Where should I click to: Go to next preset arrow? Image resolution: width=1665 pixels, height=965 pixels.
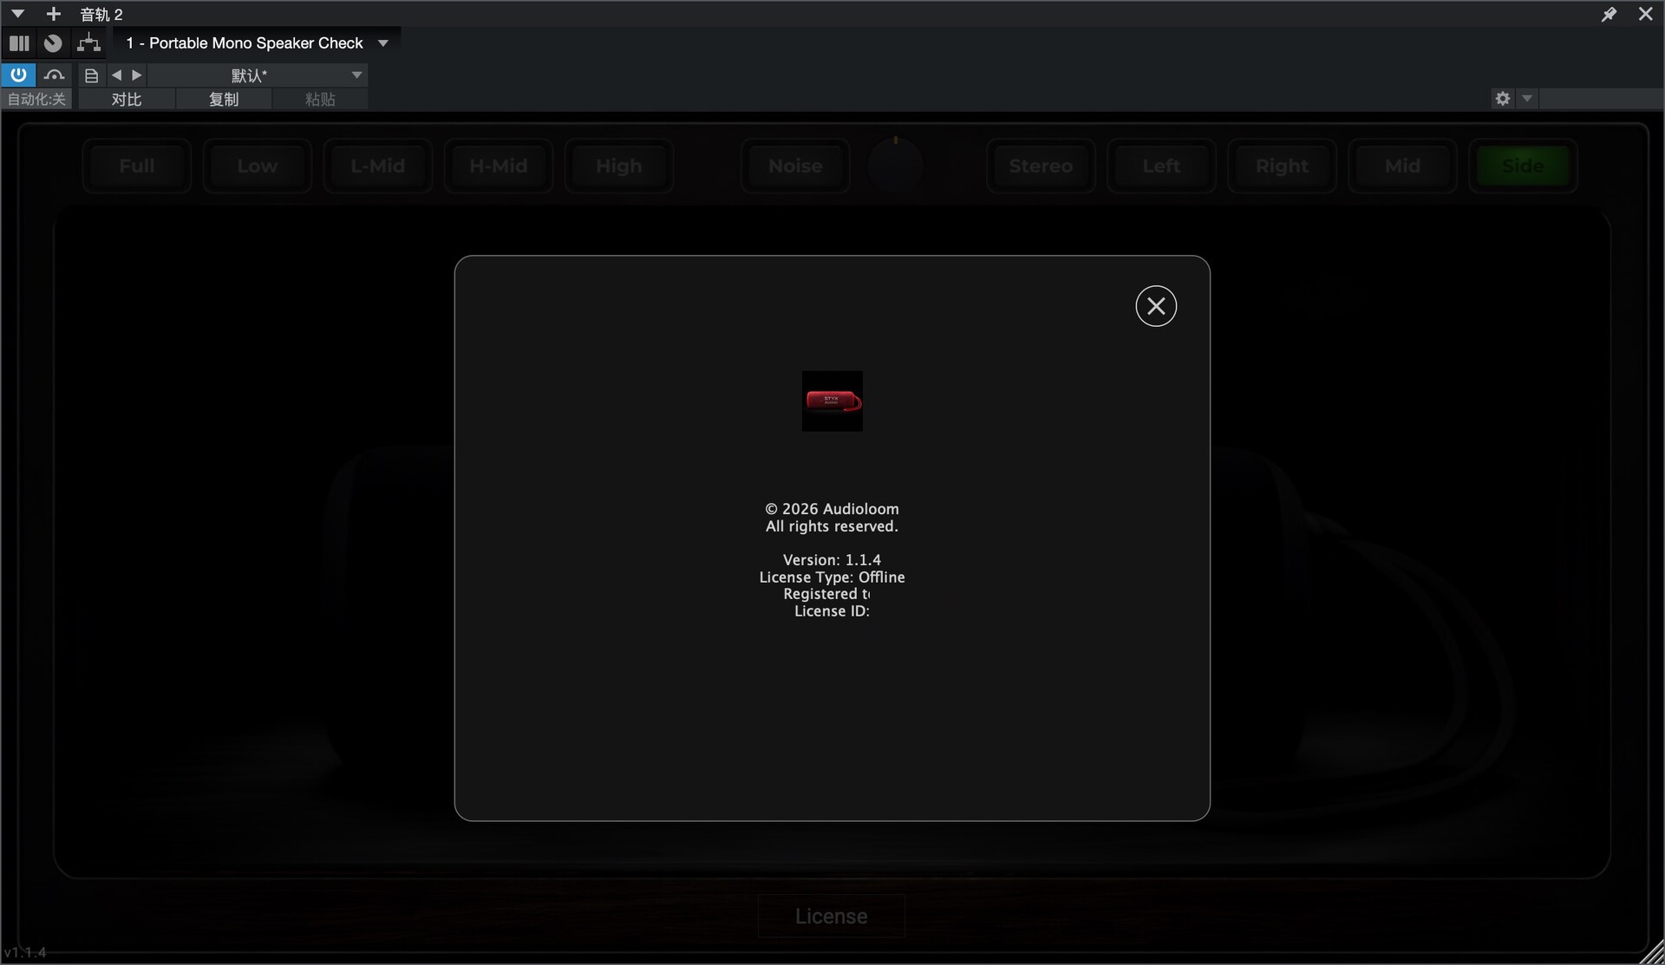click(136, 75)
